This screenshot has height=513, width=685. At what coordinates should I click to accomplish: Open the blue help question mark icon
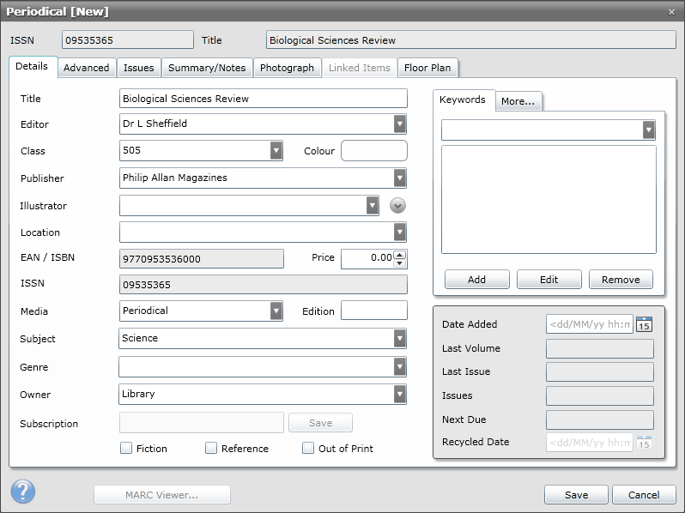22,492
